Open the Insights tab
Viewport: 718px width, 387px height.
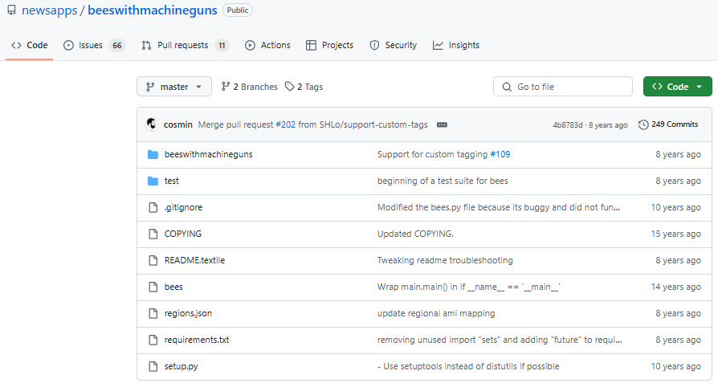coord(456,45)
